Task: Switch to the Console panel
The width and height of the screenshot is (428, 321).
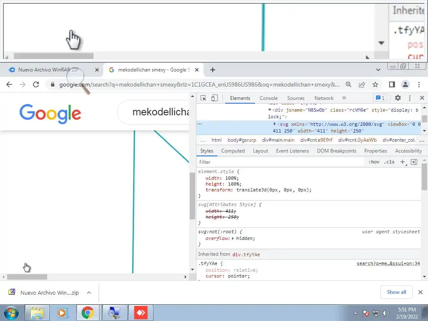Action: (269, 98)
